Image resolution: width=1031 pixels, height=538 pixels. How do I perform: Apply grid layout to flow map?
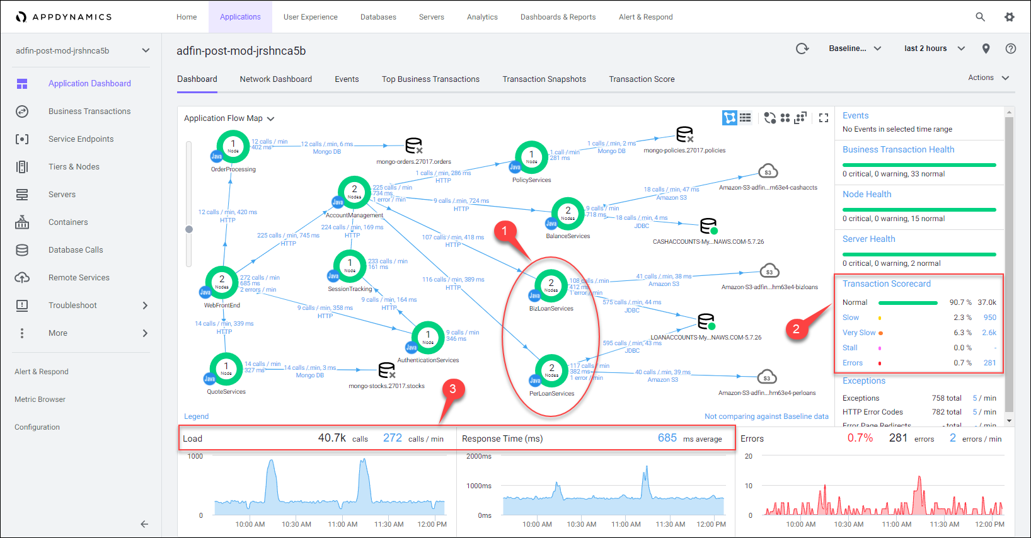click(x=785, y=118)
